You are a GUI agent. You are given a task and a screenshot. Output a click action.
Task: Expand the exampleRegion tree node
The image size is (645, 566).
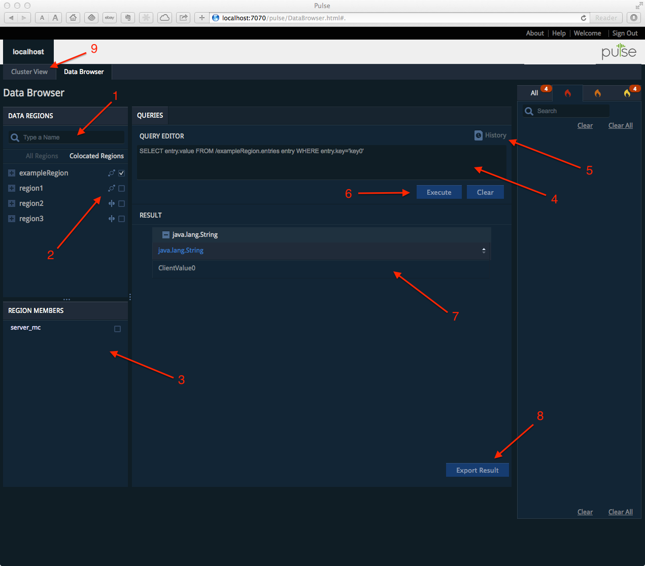pos(12,173)
